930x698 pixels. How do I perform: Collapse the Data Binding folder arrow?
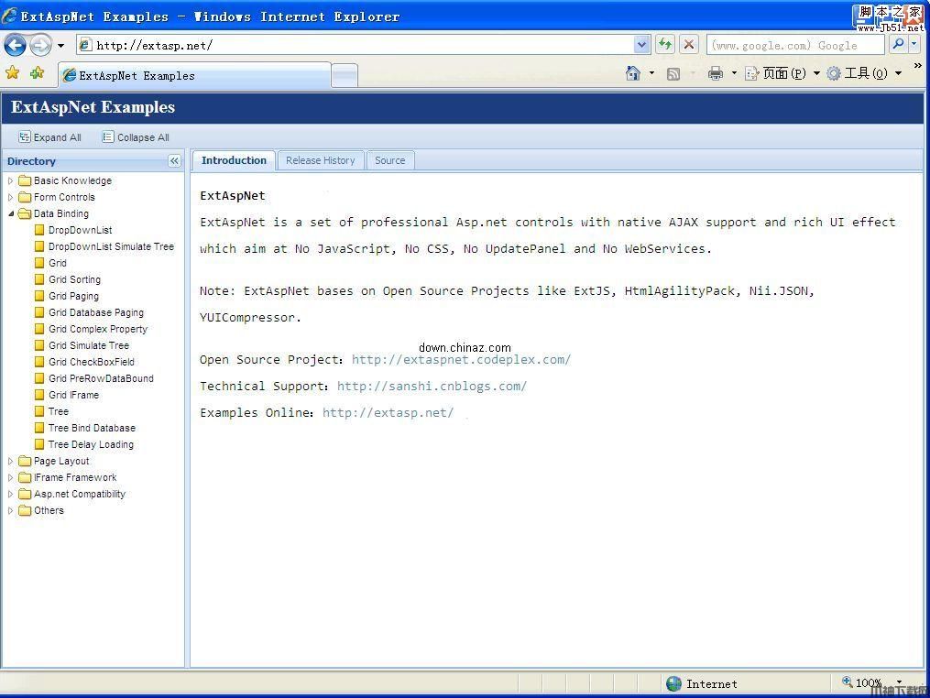(x=11, y=213)
